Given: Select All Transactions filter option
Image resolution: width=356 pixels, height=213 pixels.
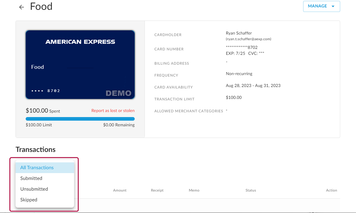Looking at the screenshot, I should click(37, 168).
